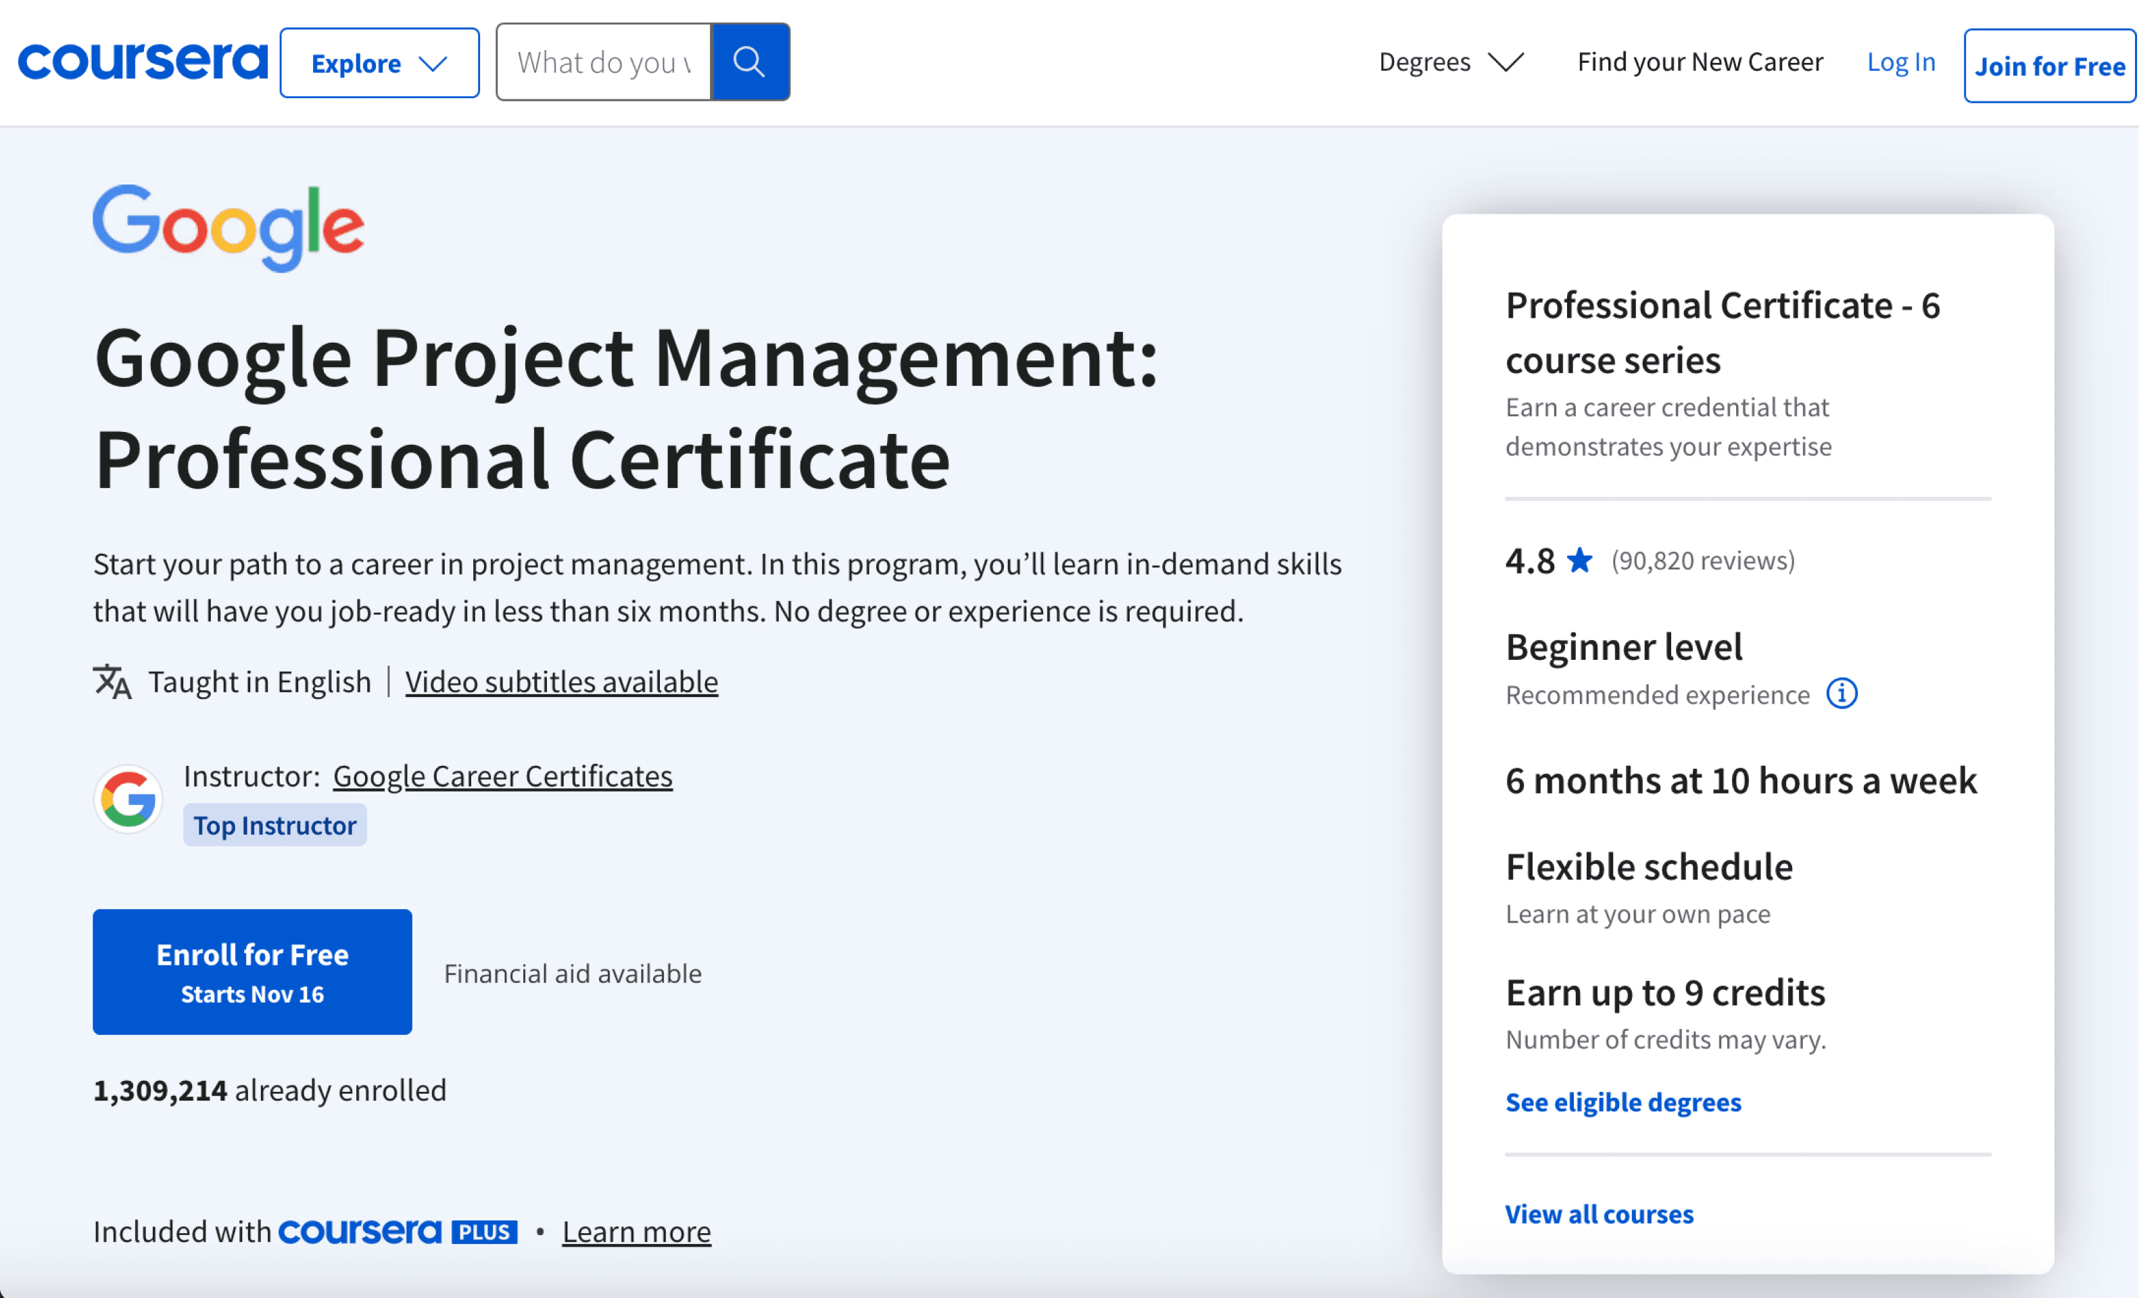The image size is (2139, 1298).
Task: Click the chevron arrow next to Degrees
Action: click(1506, 62)
